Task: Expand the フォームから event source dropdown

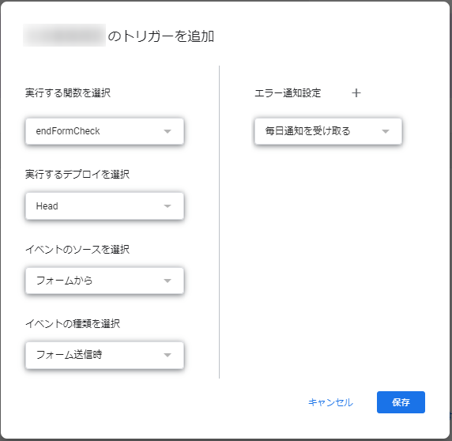Action: 104,281
